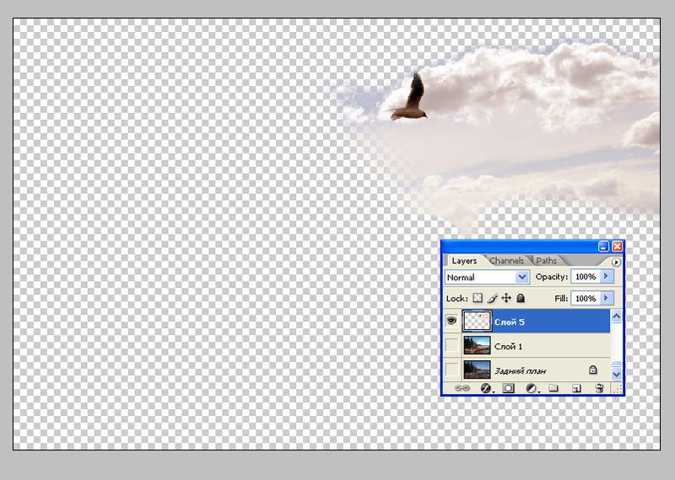Image resolution: width=675 pixels, height=480 pixels.
Task: Select the Слой 1 layer thumbnail
Action: tap(477, 346)
